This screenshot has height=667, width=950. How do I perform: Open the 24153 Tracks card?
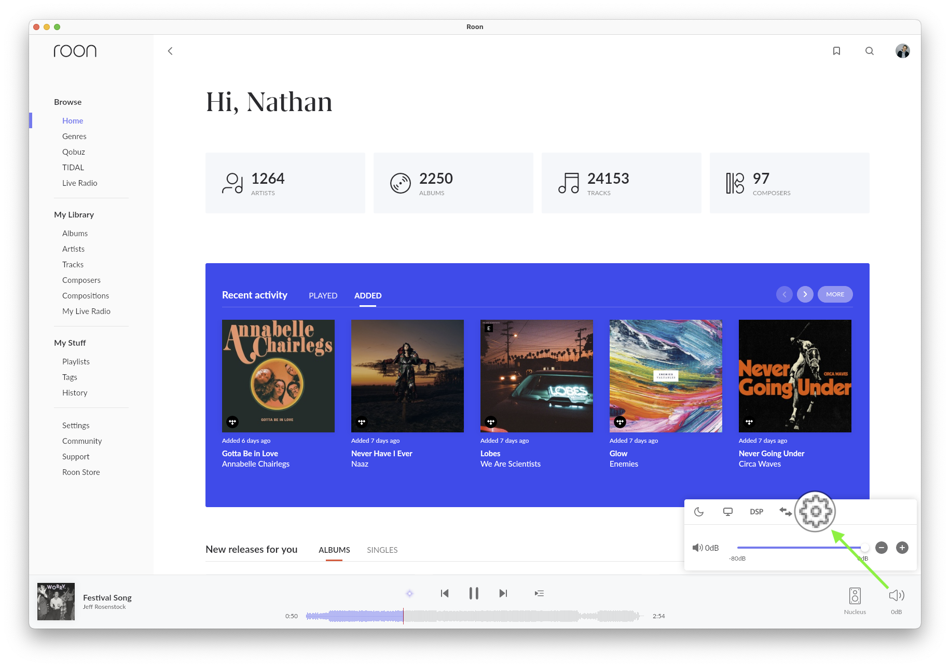click(x=622, y=183)
